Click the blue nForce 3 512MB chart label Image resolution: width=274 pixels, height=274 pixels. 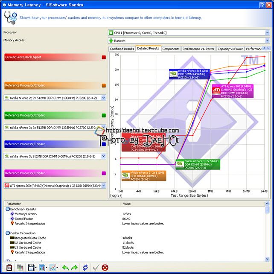[x=189, y=74]
